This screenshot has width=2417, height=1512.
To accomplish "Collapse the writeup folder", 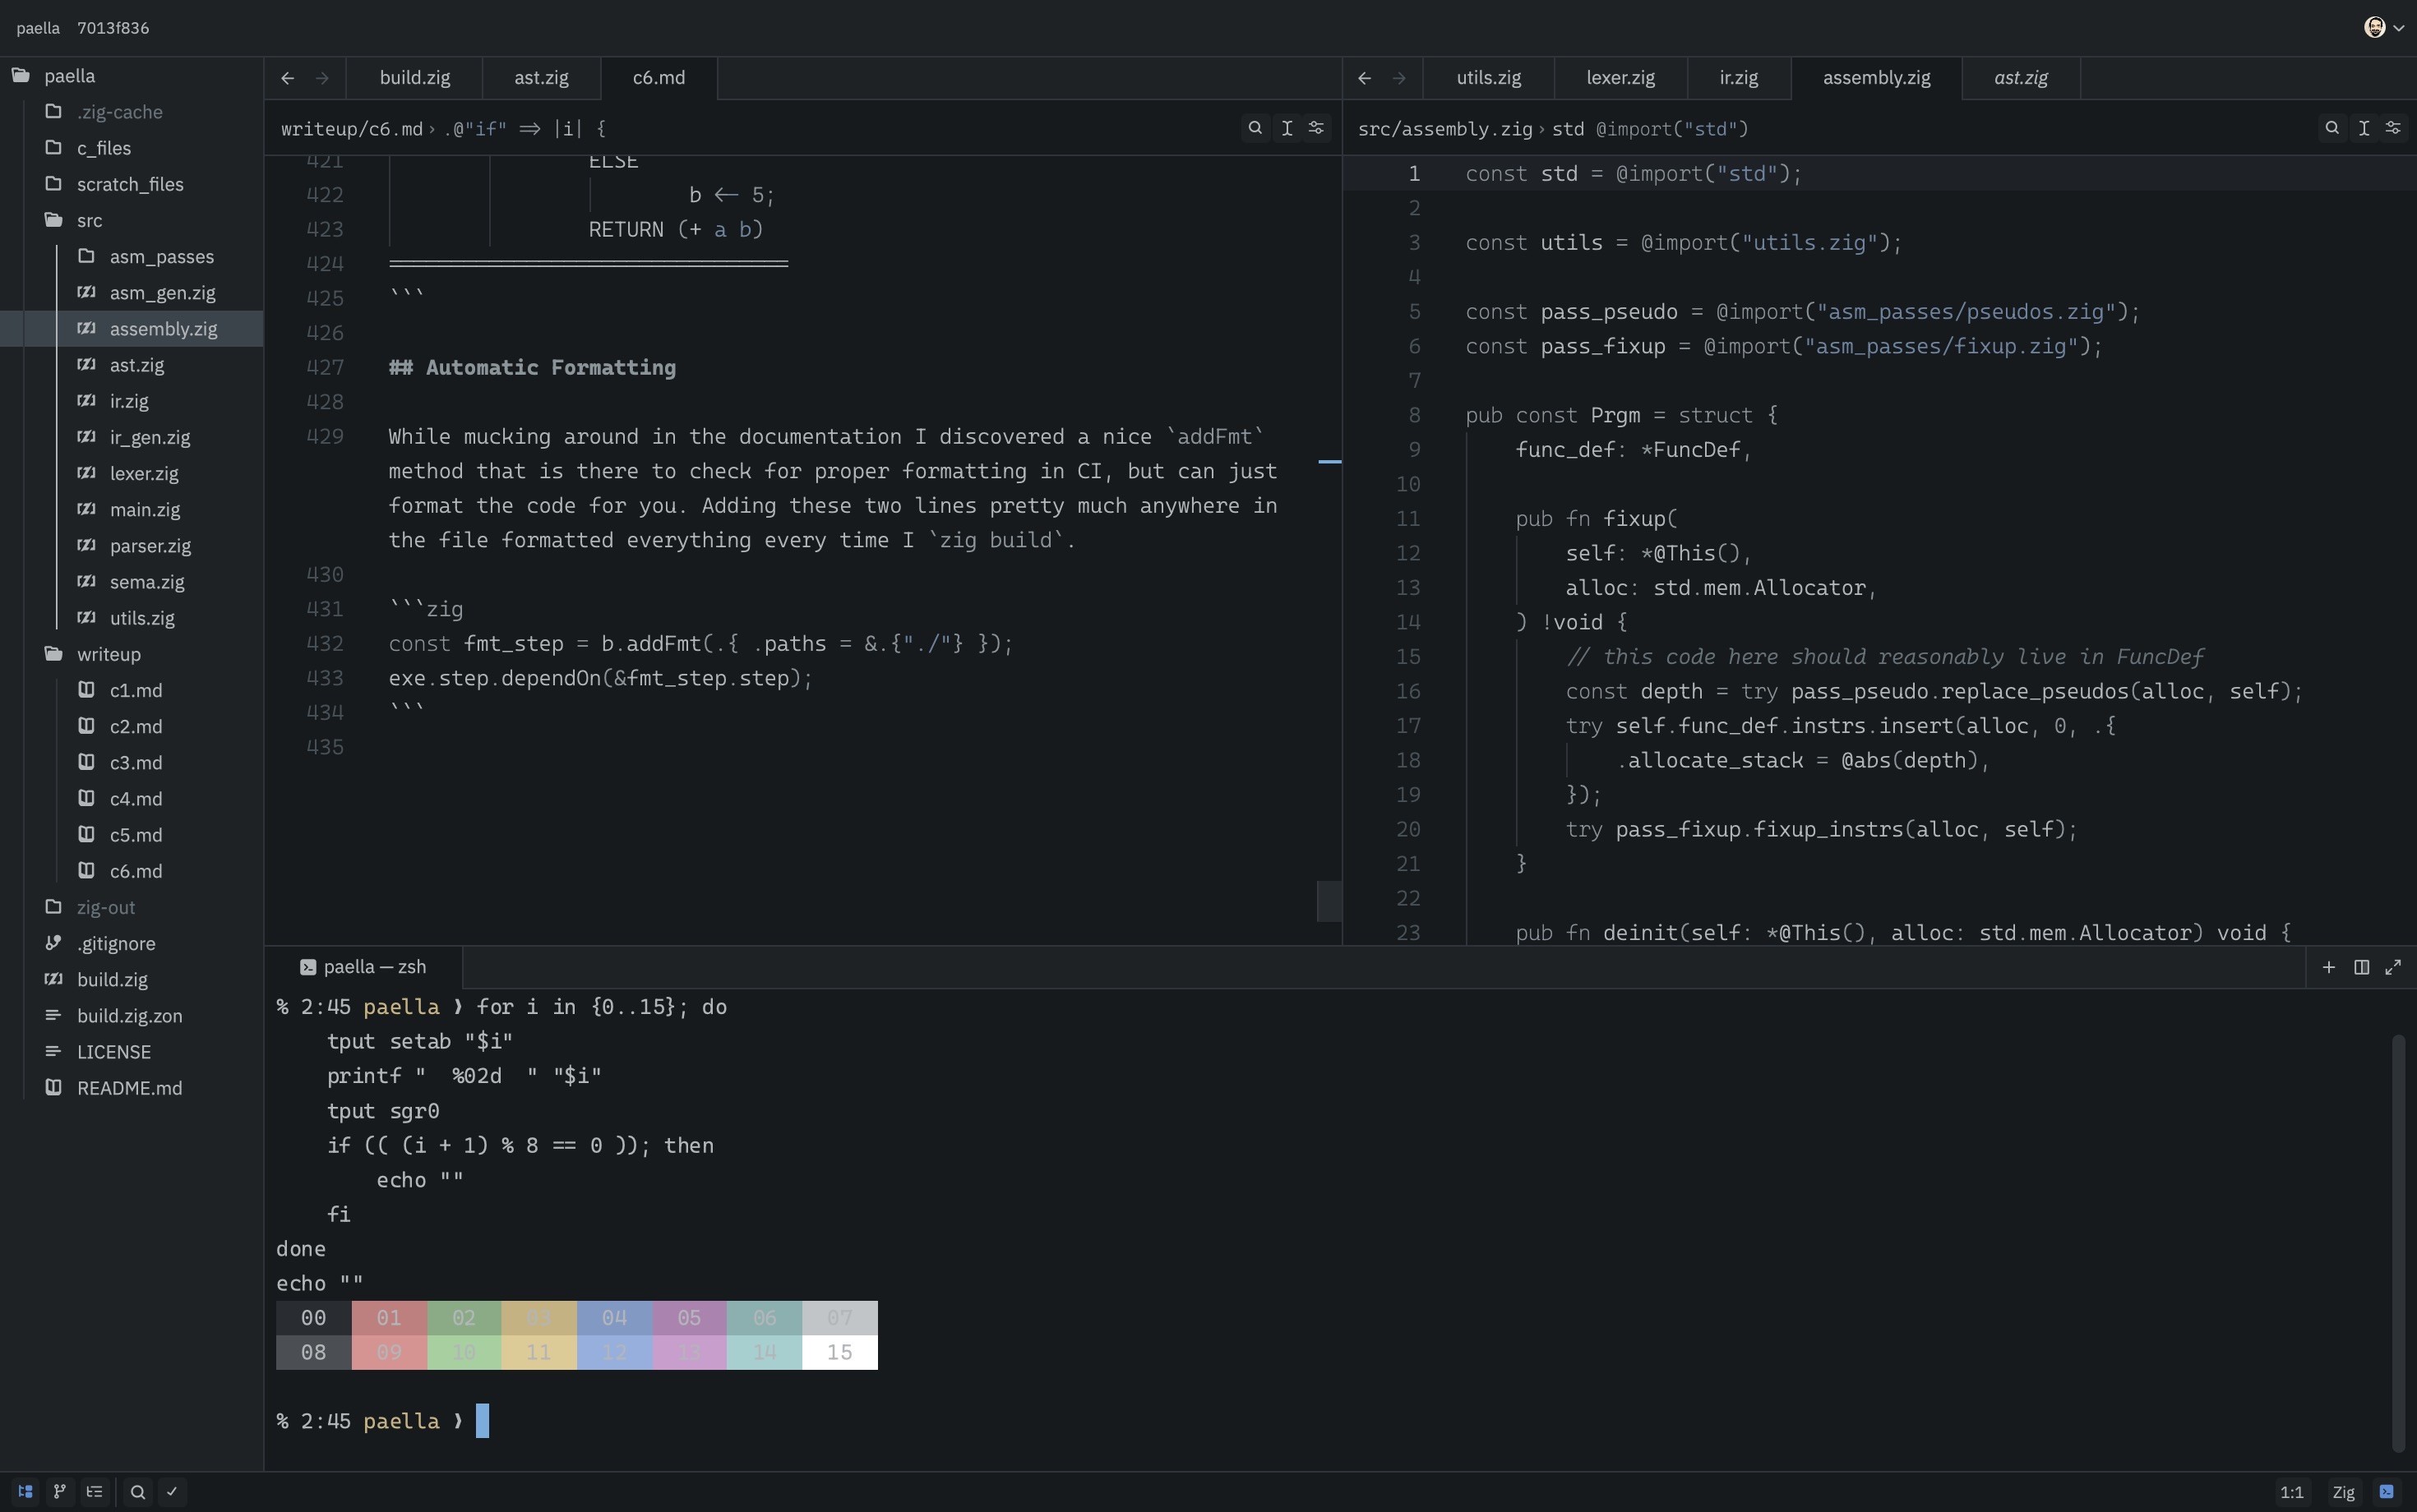I will point(108,654).
